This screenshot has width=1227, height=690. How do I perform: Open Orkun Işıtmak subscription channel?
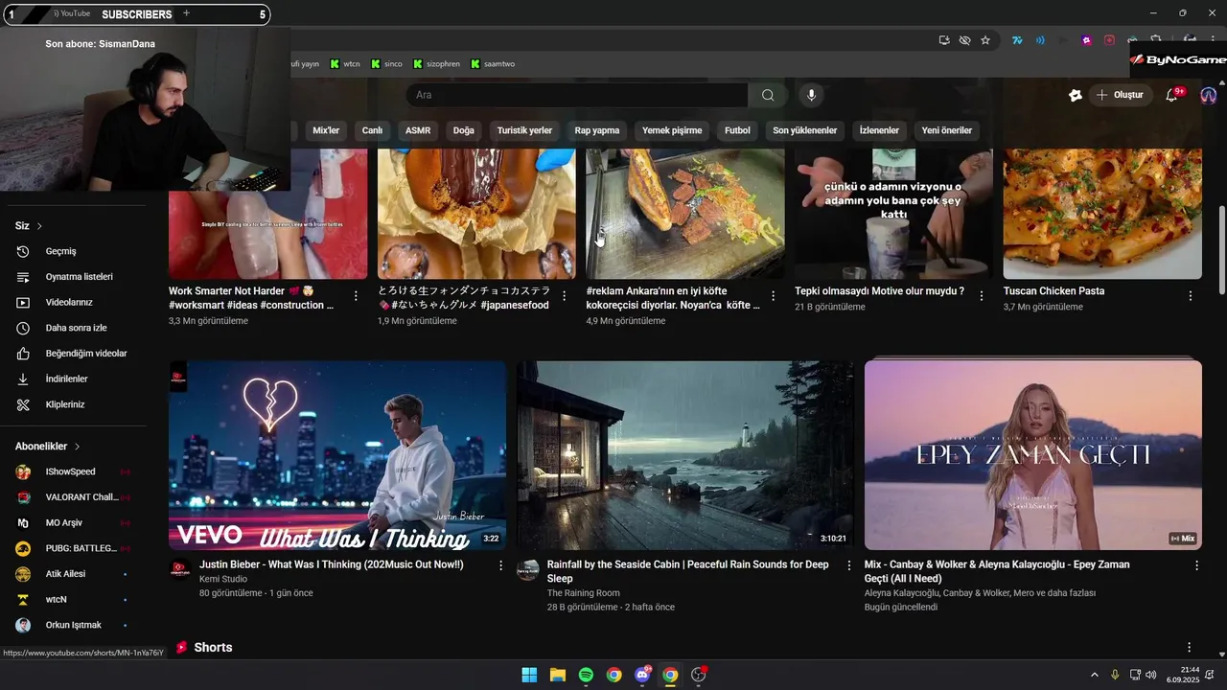point(73,625)
